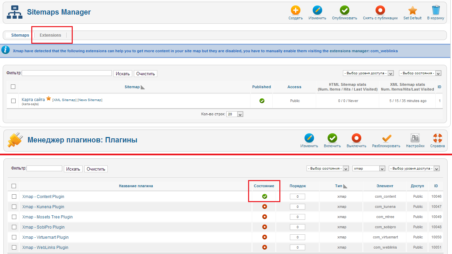Open the Карта сайта sitemap link

point(33,100)
